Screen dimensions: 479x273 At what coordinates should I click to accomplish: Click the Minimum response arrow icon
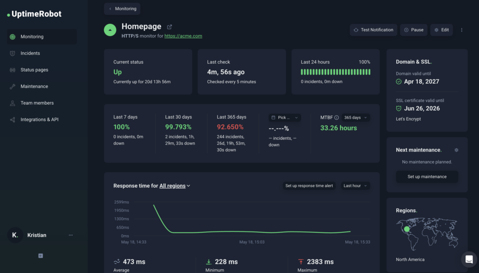[x=209, y=262]
